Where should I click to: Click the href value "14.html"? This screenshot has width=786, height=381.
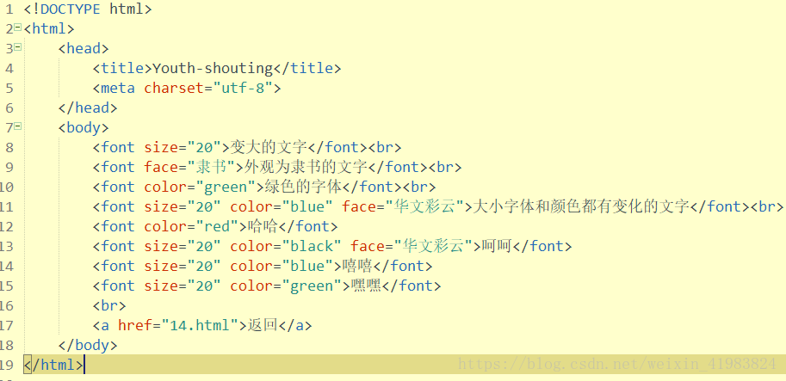coord(200,326)
